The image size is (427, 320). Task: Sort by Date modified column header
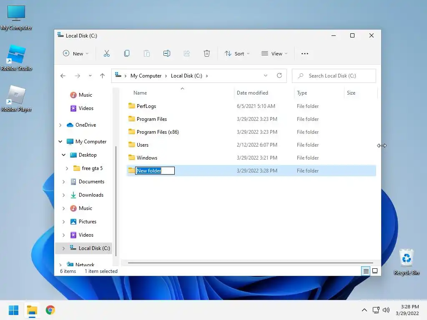252,93
